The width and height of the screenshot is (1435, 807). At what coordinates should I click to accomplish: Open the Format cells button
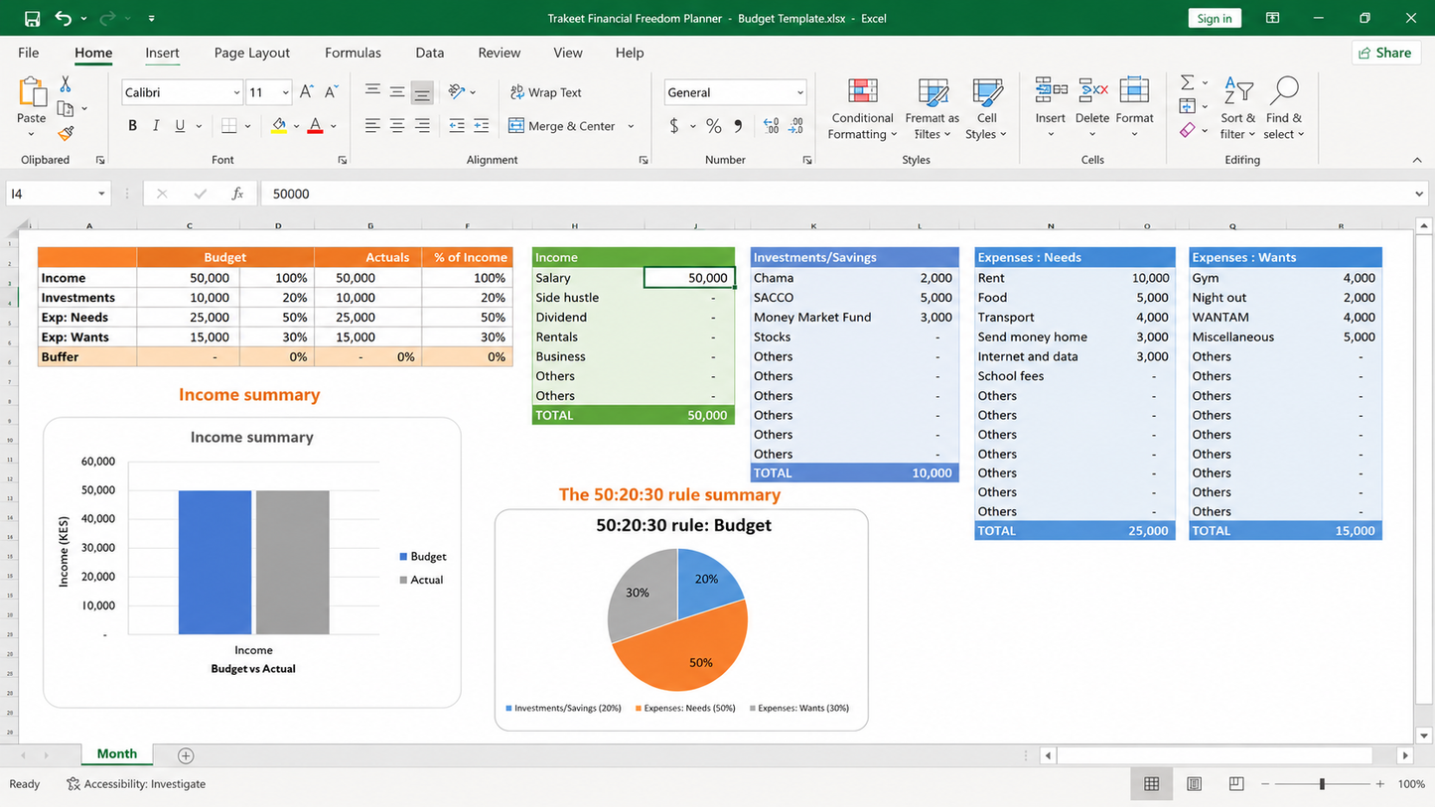coord(1134,109)
